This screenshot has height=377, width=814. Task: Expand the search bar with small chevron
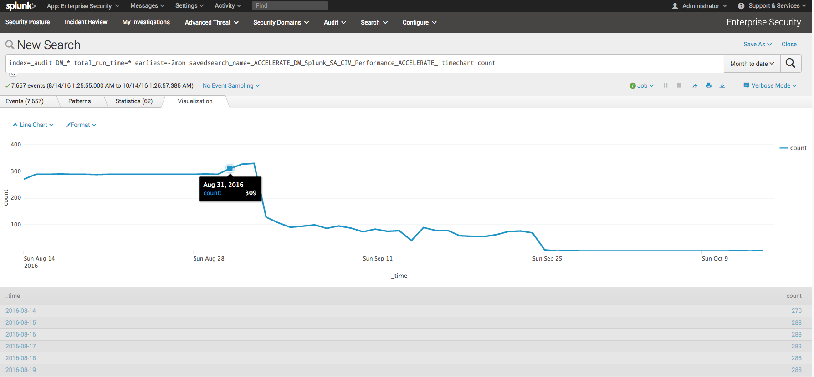pyautogui.click(x=13, y=74)
